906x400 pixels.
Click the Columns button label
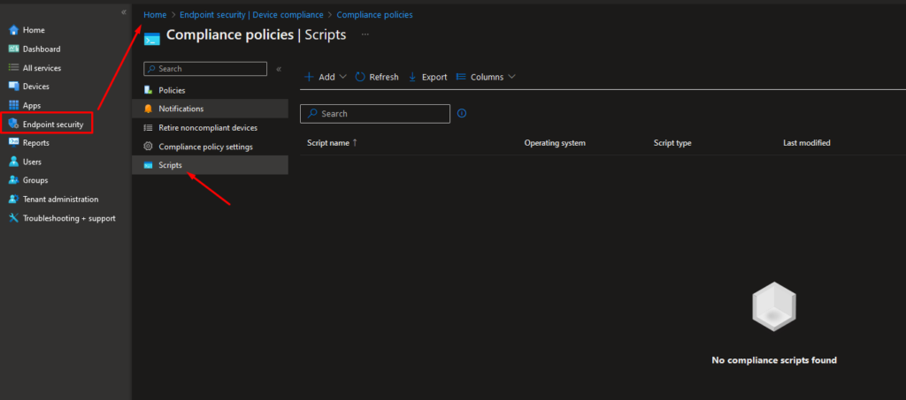point(488,77)
